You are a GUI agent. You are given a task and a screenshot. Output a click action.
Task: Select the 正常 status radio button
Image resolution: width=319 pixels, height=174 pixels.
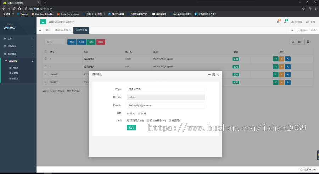coord(128,113)
